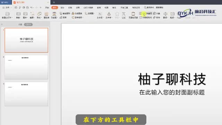Open the Shapes icon in the ribbon
This screenshot has width=222, height=125.
[x=39, y=14]
